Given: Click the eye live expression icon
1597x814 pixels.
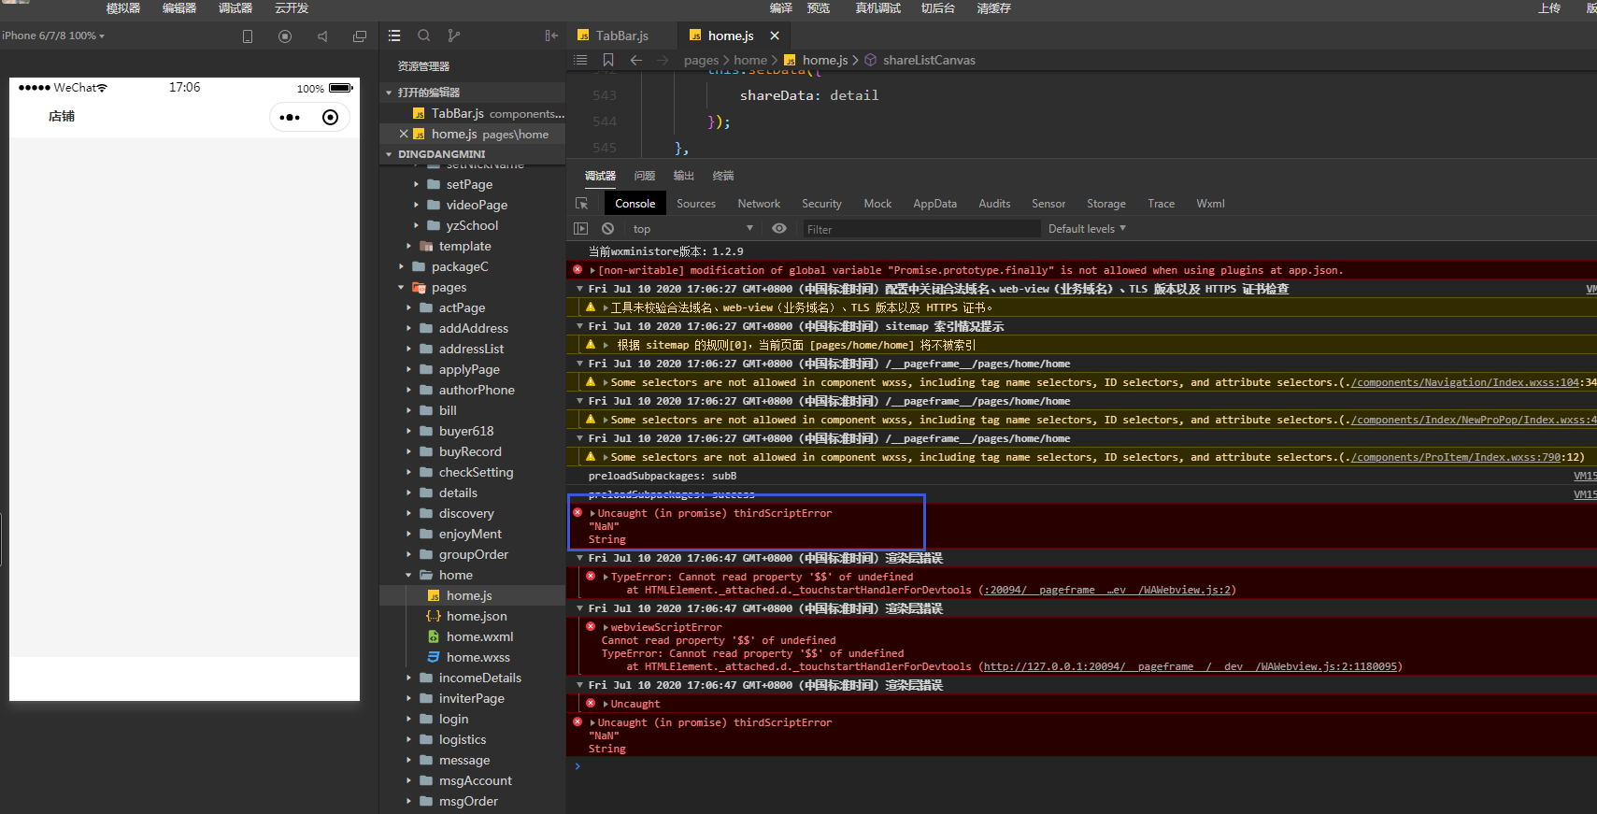Looking at the screenshot, I should (779, 229).
